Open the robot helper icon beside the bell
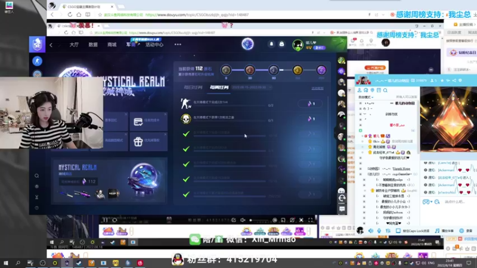Viewport: 477px width, 268px height. [x=281, y=44]
